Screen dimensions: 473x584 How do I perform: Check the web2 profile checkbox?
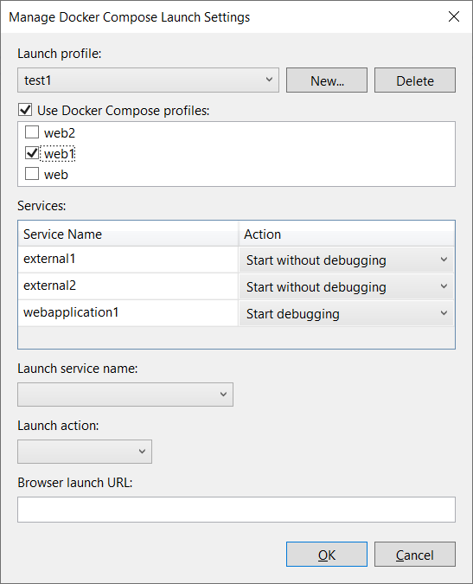pyautogui.click(x=32, y=132)
